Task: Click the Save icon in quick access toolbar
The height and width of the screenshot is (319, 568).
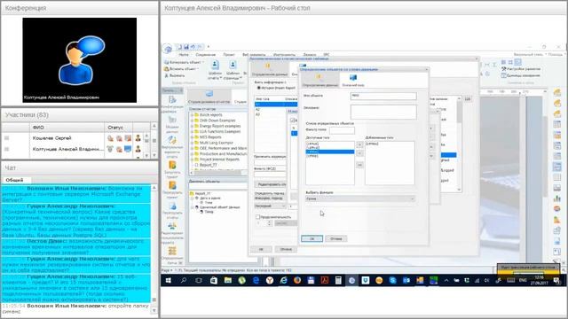Action: pyautogui.click(x=186, y=47)
